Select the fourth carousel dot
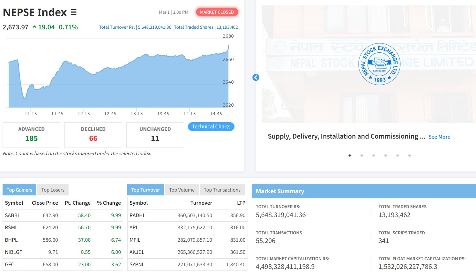Viewport: 476px width, 273px height. click(x=385, y=155)
